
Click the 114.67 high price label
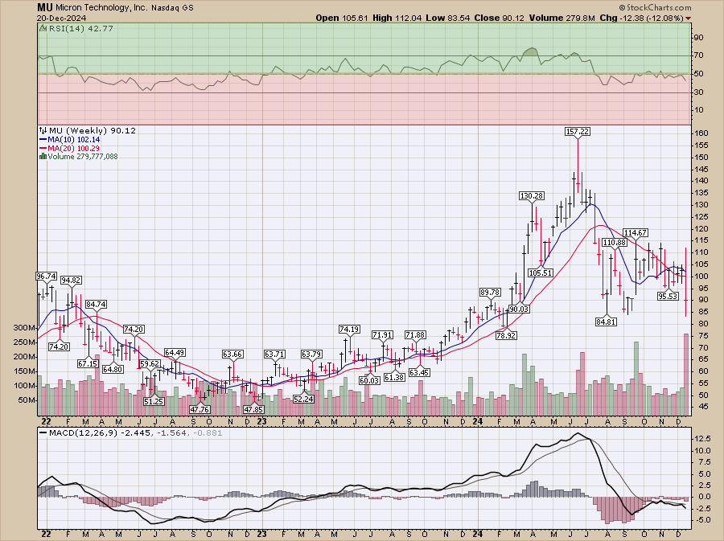[x=635, y=232]
